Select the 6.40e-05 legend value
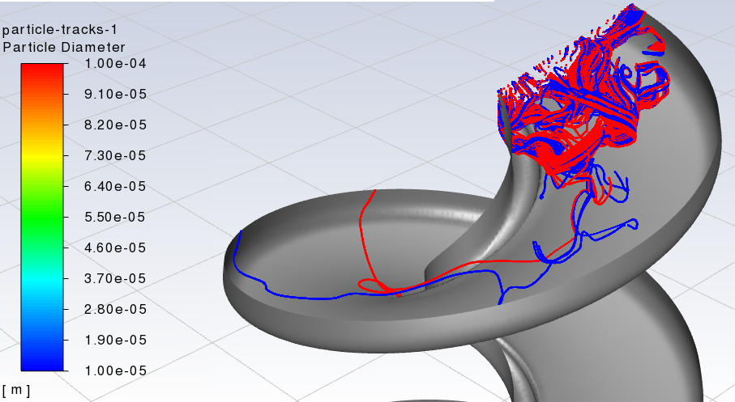Screen dimensions: 735x402 (x=115, y=186)
